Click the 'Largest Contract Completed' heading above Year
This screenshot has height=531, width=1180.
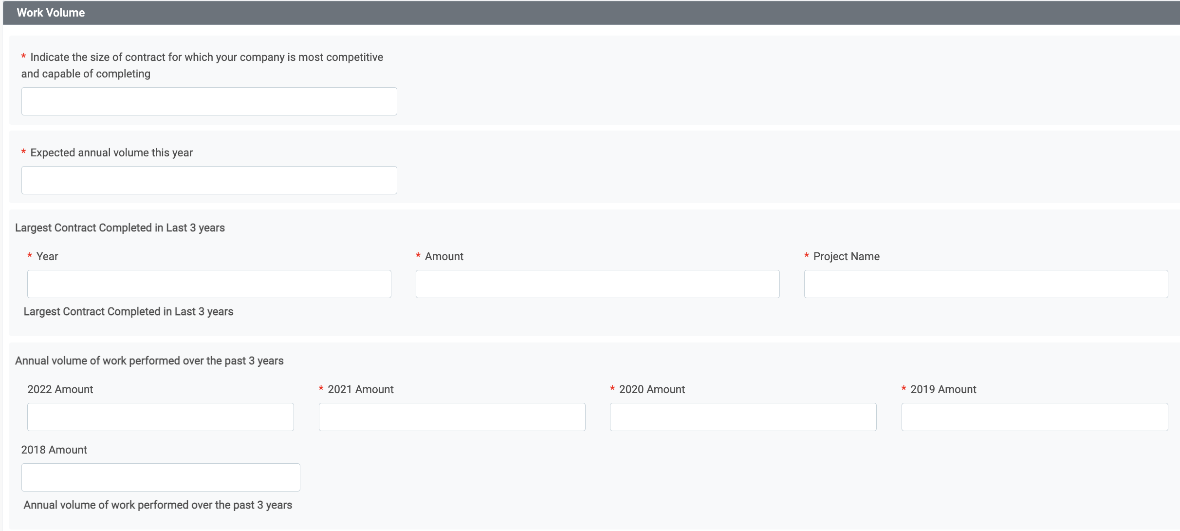coord(120,228)
